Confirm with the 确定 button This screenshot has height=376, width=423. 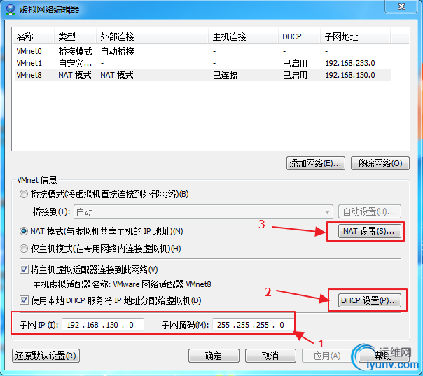point(214,356)
